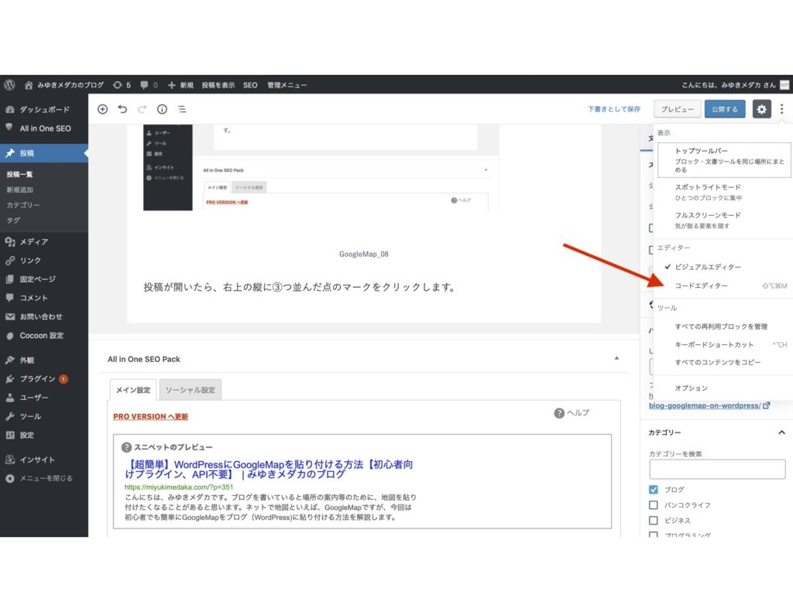This screenshot has height=612, width=793.
Task: Check the ビジネス category checkbox
Action: 654,520
